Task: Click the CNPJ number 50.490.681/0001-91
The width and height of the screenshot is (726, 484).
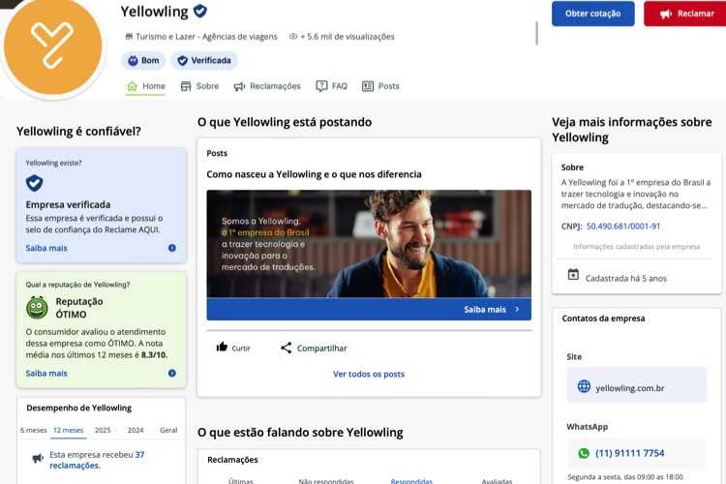Action: [623, 227]
